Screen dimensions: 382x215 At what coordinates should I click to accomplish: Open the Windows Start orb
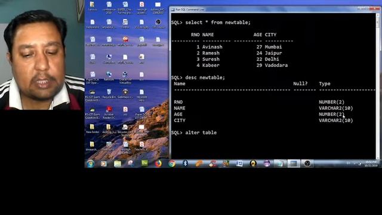[x=91, y=164]
